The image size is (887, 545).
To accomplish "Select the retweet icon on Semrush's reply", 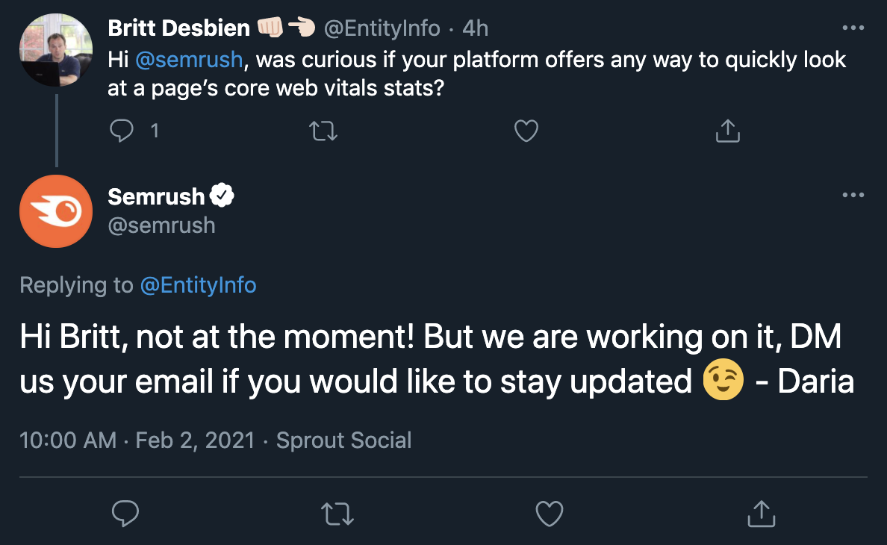I will (x=337, y=514).
